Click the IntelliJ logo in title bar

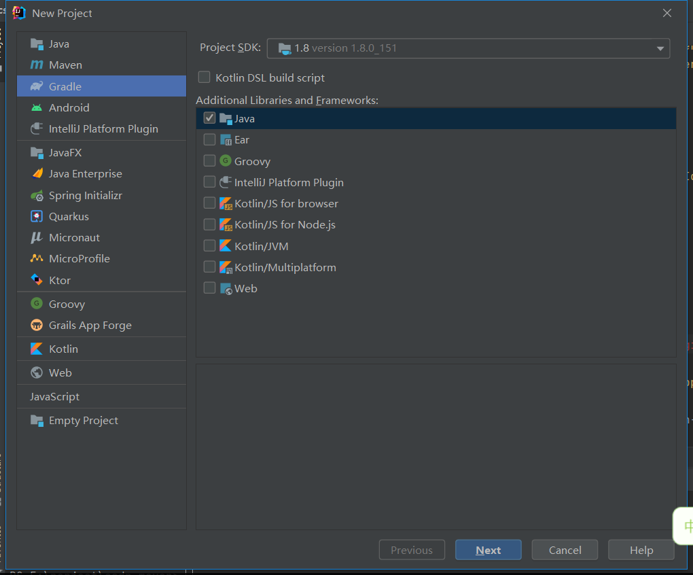pos(18,13)
